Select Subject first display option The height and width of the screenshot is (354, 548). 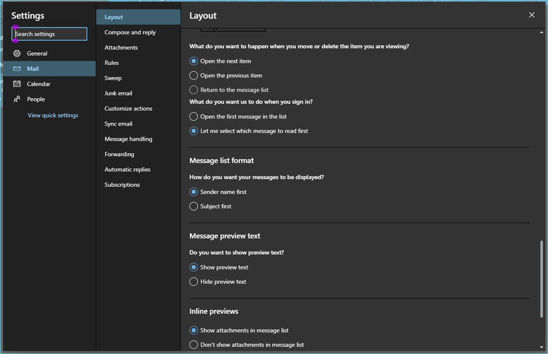(194, 207)
